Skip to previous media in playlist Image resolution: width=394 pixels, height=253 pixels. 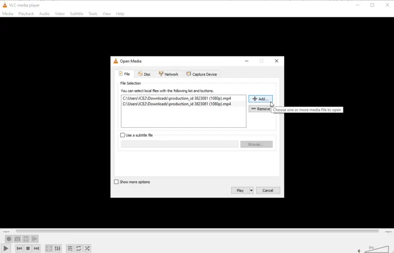point(19,248)
